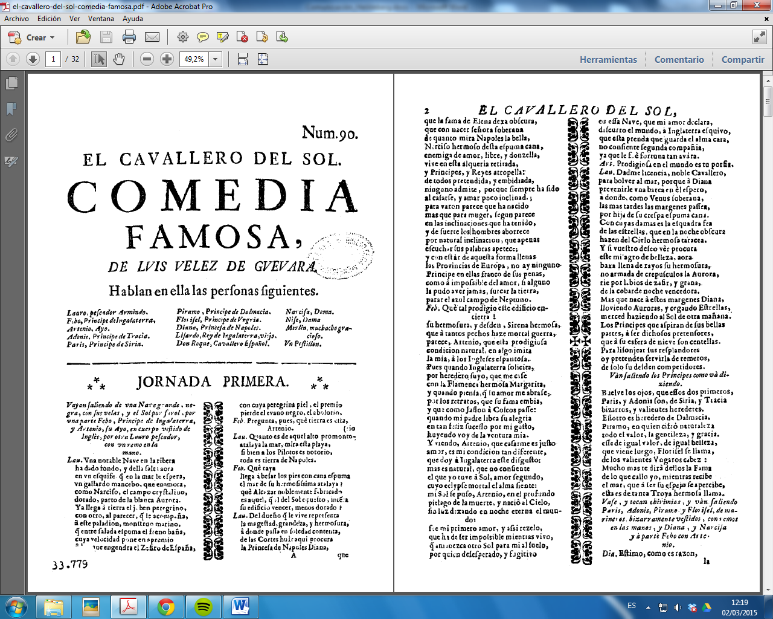
Task: Click page number input field
Action: tap(53, 59)
